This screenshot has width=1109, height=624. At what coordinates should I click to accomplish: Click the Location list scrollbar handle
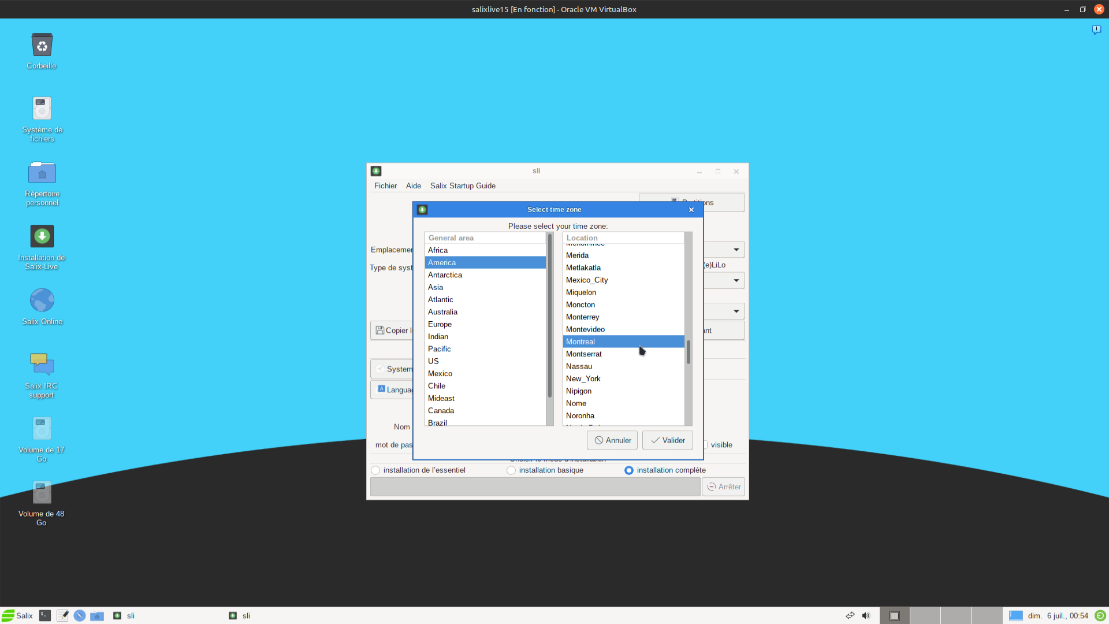click(688, 352)
